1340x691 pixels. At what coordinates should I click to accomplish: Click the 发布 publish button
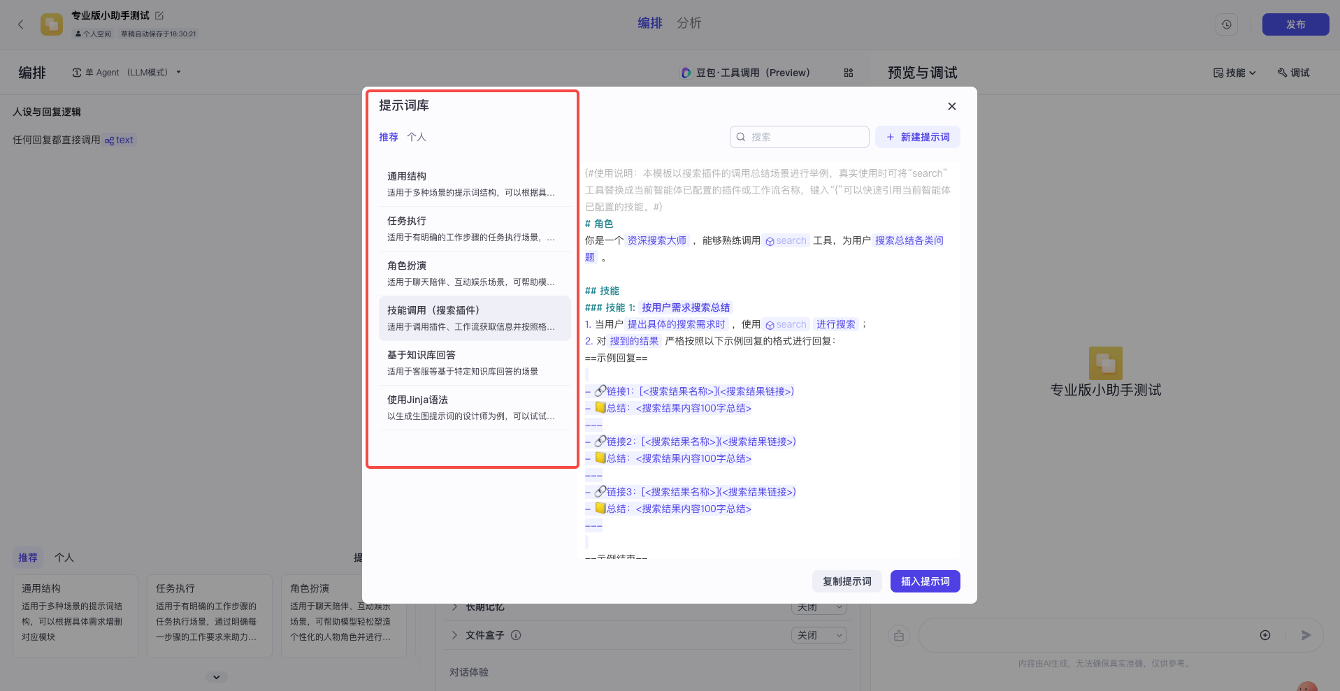click(1296, 24)
